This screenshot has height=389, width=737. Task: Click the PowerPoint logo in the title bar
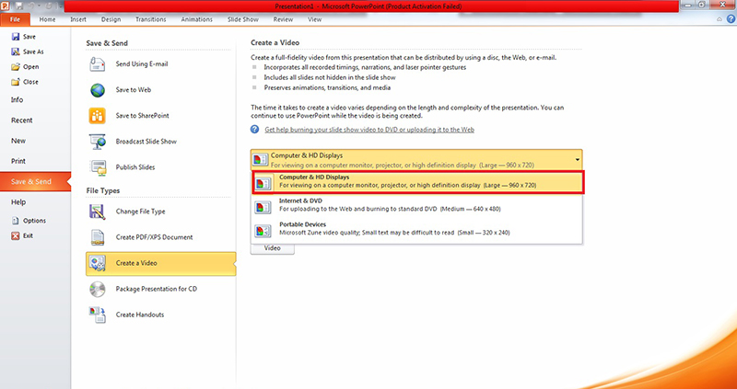point(6,6)
